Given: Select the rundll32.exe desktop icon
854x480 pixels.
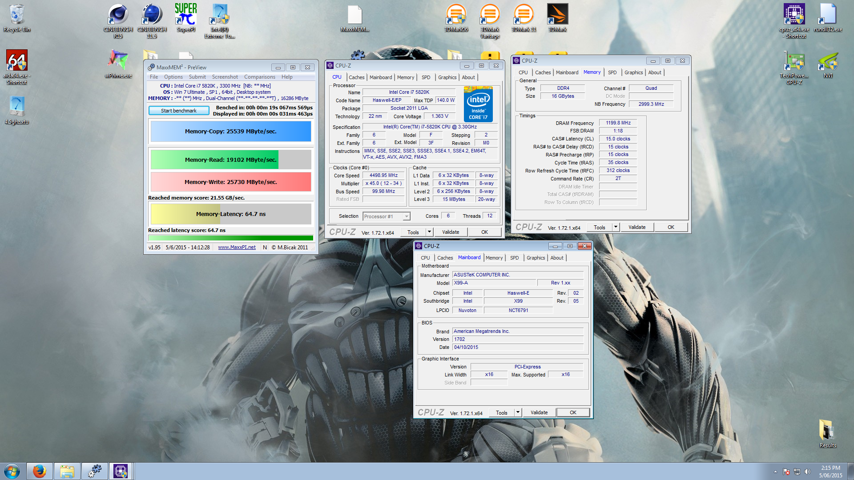Looking at the screenshot, I should click(x=828, y=18).
